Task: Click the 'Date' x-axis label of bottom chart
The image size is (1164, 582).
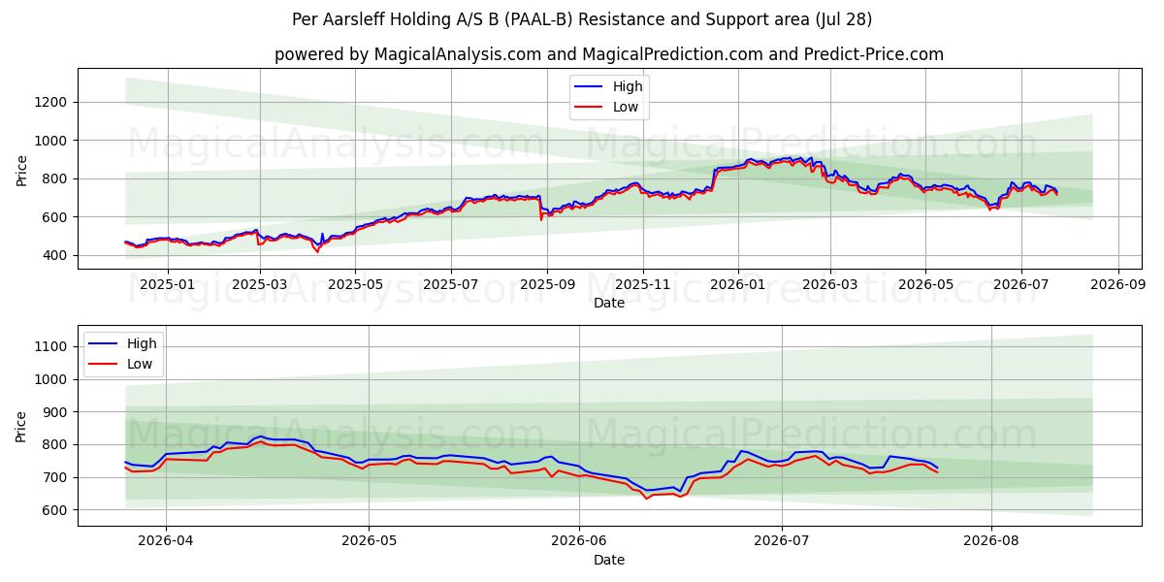Action: 609,560
